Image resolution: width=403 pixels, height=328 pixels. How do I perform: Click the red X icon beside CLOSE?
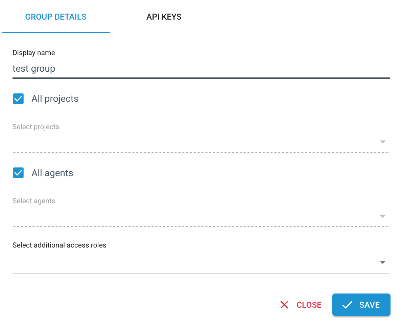pyautogui.click(x=284, y=305)
